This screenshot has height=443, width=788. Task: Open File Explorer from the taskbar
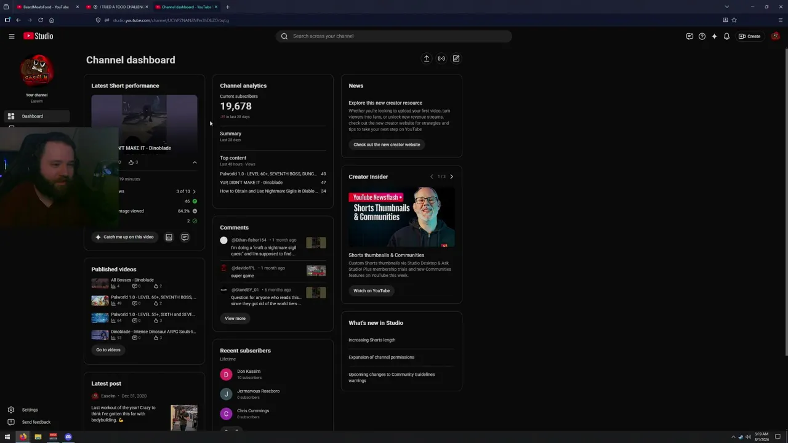point(38,437)
